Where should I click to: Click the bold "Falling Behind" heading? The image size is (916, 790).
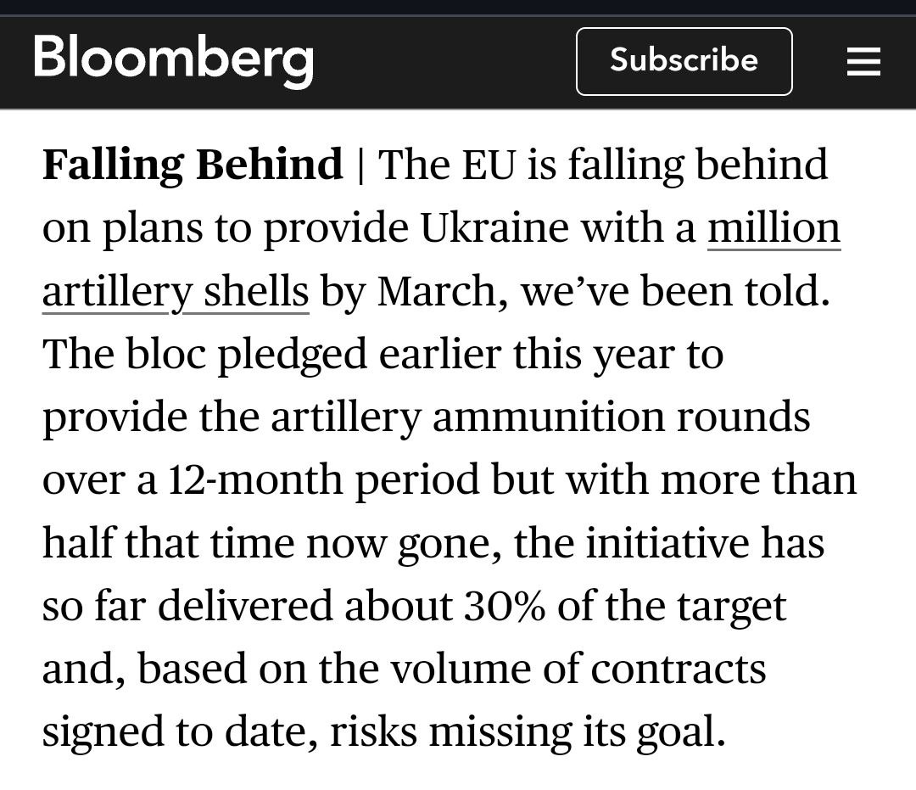point(193,164)
